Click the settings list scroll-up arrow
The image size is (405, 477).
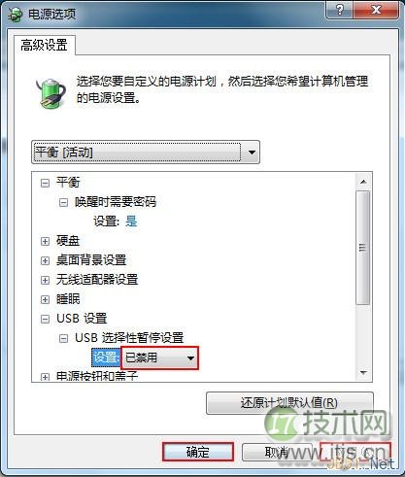pos(363,182)
